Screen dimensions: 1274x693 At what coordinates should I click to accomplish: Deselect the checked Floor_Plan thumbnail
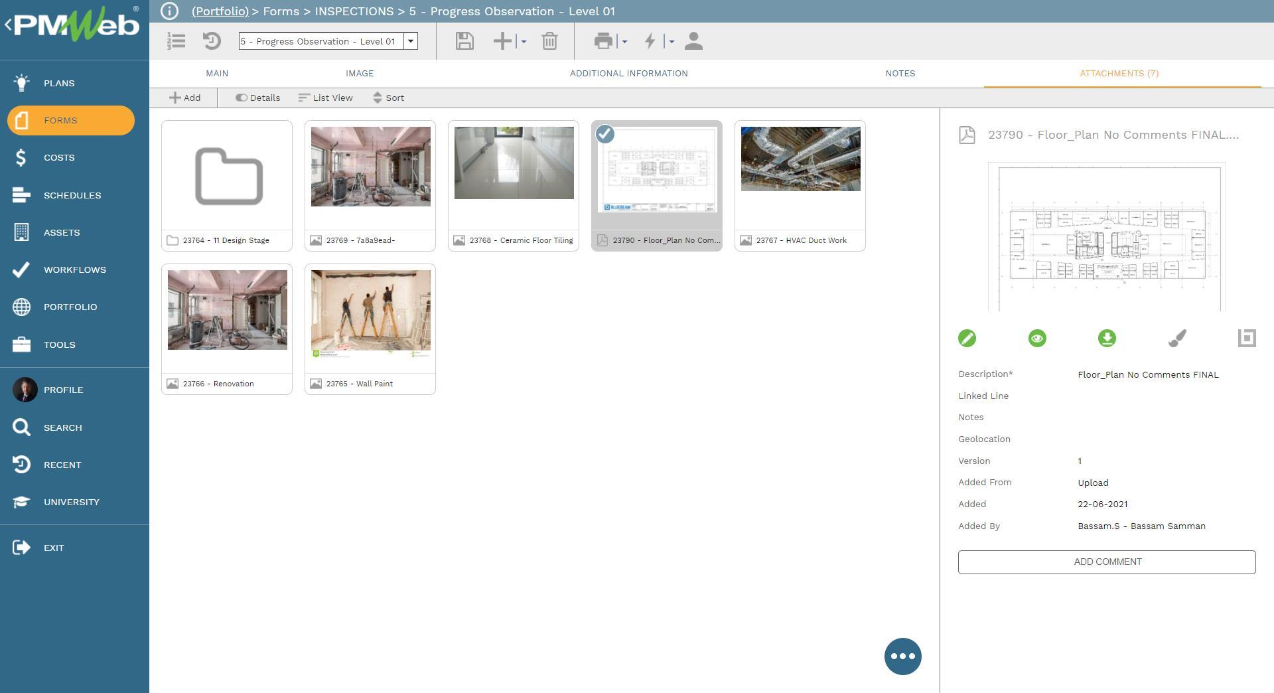click(604, 133)
